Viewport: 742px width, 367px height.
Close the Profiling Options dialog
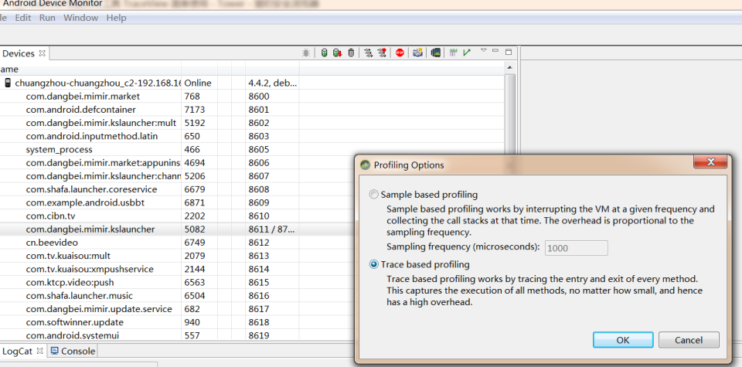pyautogui.click(x=710, y=162)
